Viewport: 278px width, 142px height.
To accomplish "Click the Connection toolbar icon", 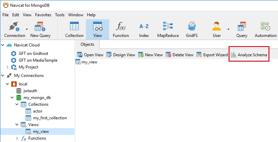I will (x=14, y=26).
